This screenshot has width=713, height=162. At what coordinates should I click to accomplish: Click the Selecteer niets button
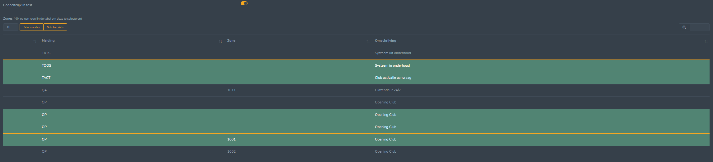point(55,27)
